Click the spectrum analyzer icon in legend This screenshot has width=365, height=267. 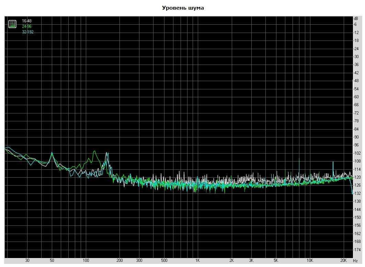click(12, 24)
